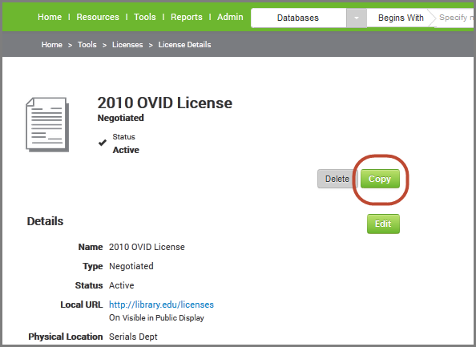
Task: Select the Databases search type field
Action: (x=298, y=18)
